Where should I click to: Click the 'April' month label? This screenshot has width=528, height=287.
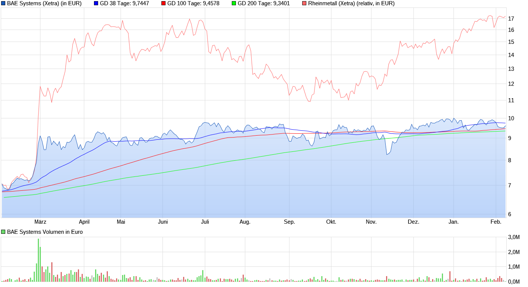(x=84, y=222)
